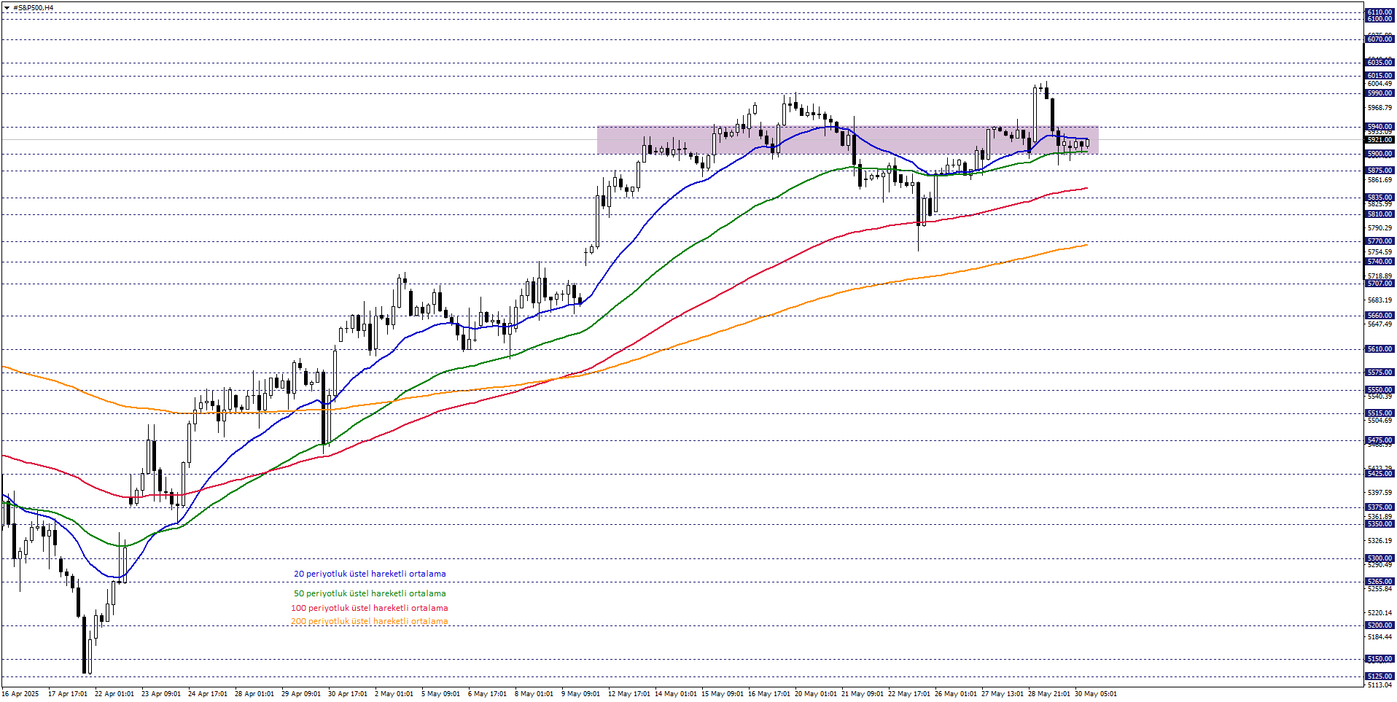Click the '26 May 01:01' time axis label
This screenshot has width=1397, height=702.
(x=956, y=694)
